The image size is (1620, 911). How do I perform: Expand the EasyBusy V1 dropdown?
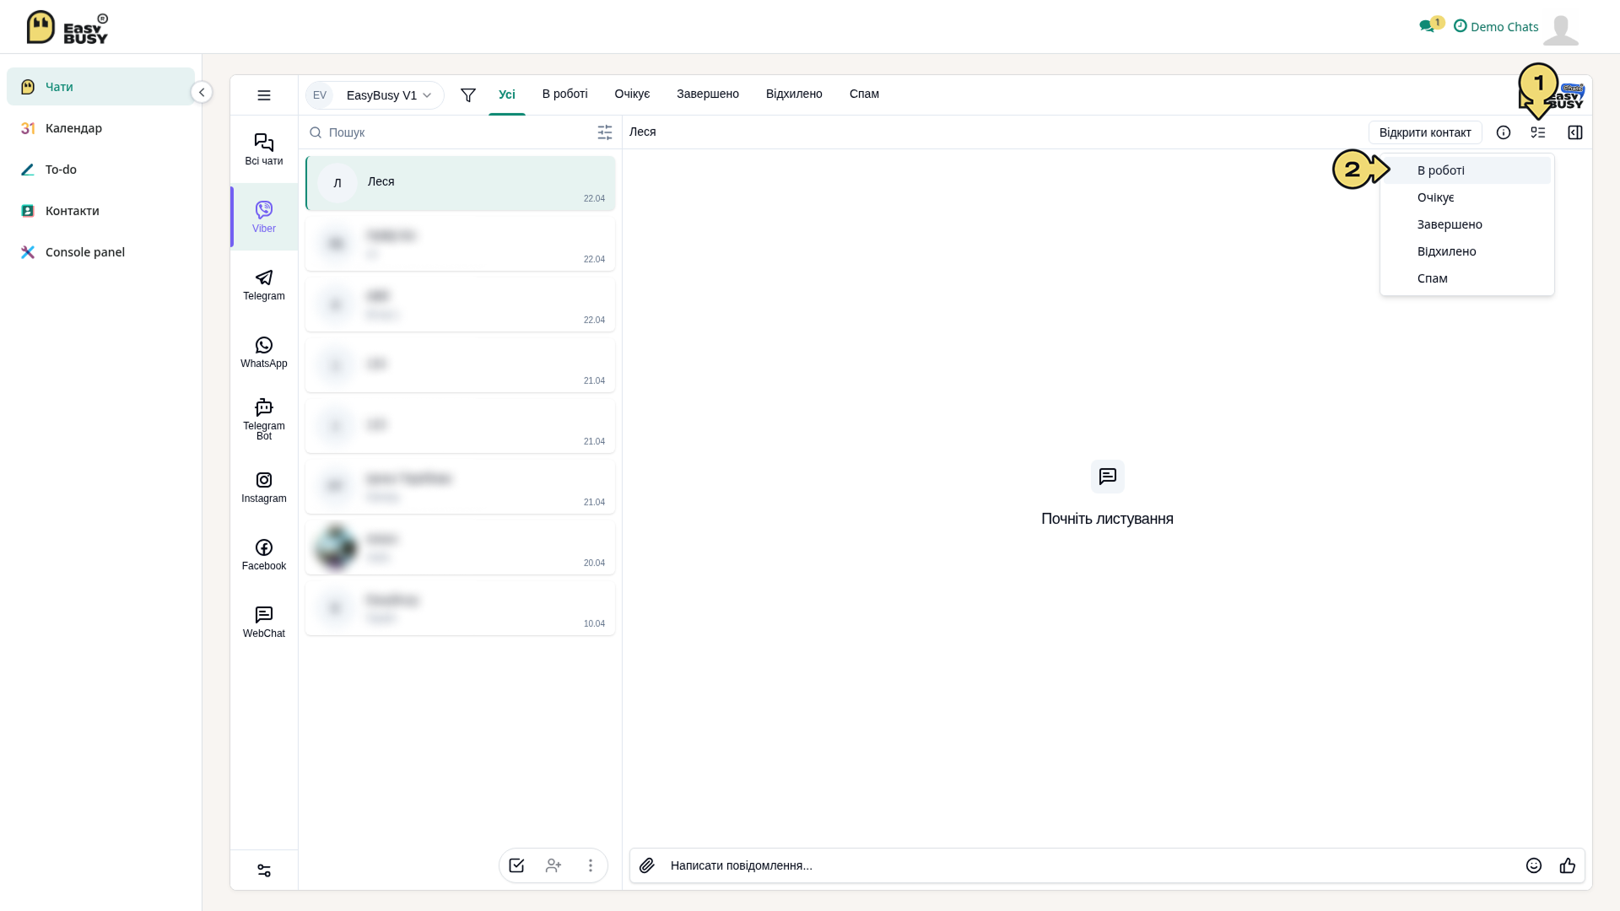tap(375, 95)
